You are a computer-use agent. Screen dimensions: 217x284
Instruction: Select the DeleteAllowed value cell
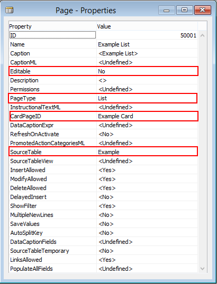(147, 188)
